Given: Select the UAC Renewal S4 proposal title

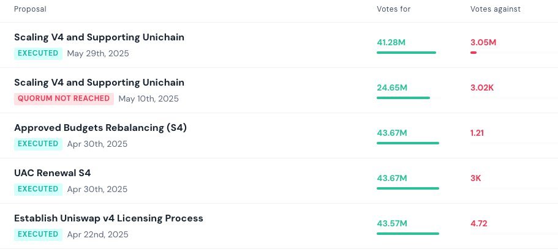Looking at the screenshot, I should (x=52, y=173).
